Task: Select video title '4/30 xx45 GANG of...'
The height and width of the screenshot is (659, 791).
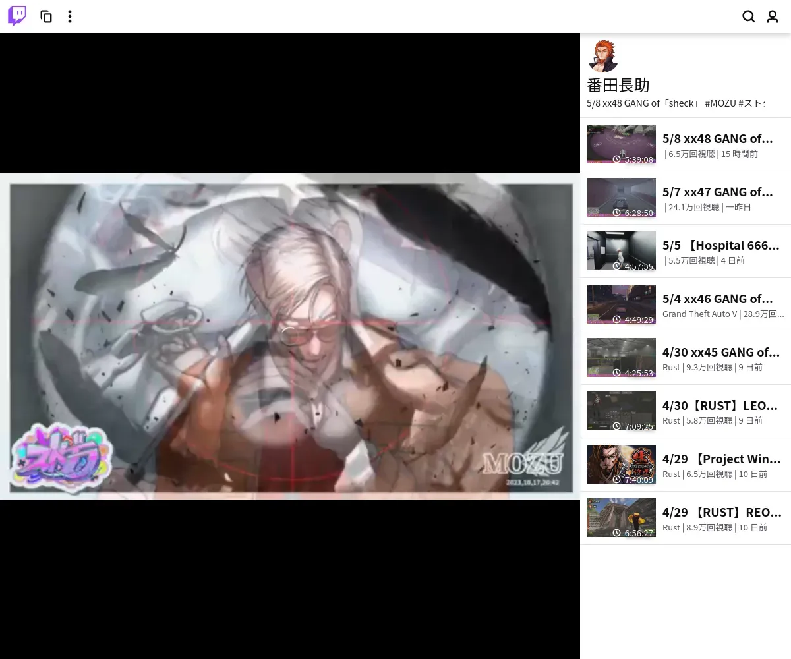Action: (x=721, y=352)
